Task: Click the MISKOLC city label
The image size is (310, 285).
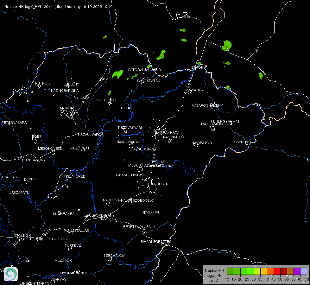Action: [68, 108]
